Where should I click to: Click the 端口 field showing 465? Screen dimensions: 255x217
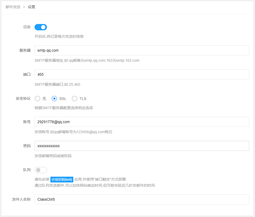(x=142, y=74)
